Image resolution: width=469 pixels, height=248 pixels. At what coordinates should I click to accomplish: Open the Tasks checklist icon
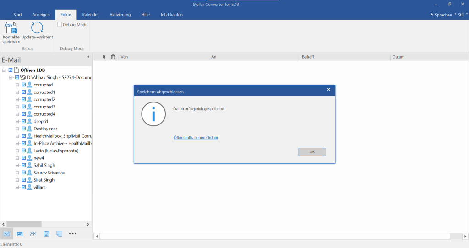[x=46, y=234]
